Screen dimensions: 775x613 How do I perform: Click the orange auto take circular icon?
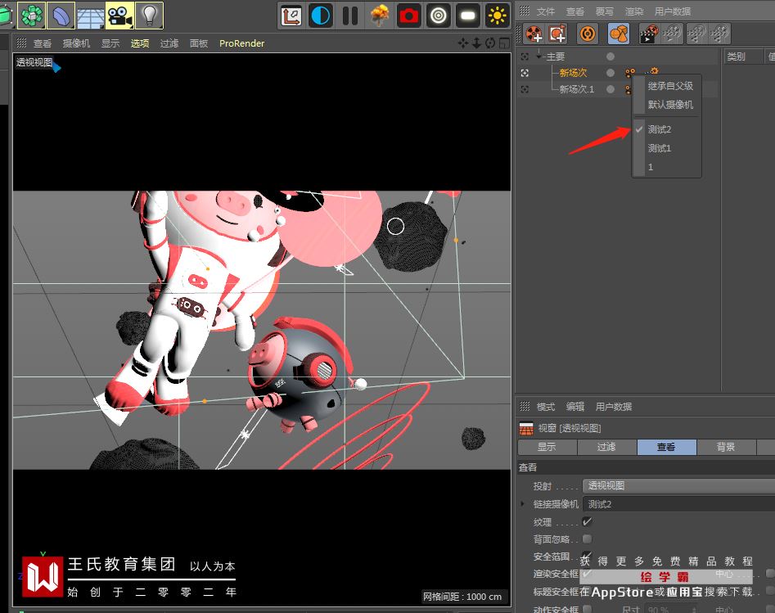pyautogui.click(x=588, y=34)
